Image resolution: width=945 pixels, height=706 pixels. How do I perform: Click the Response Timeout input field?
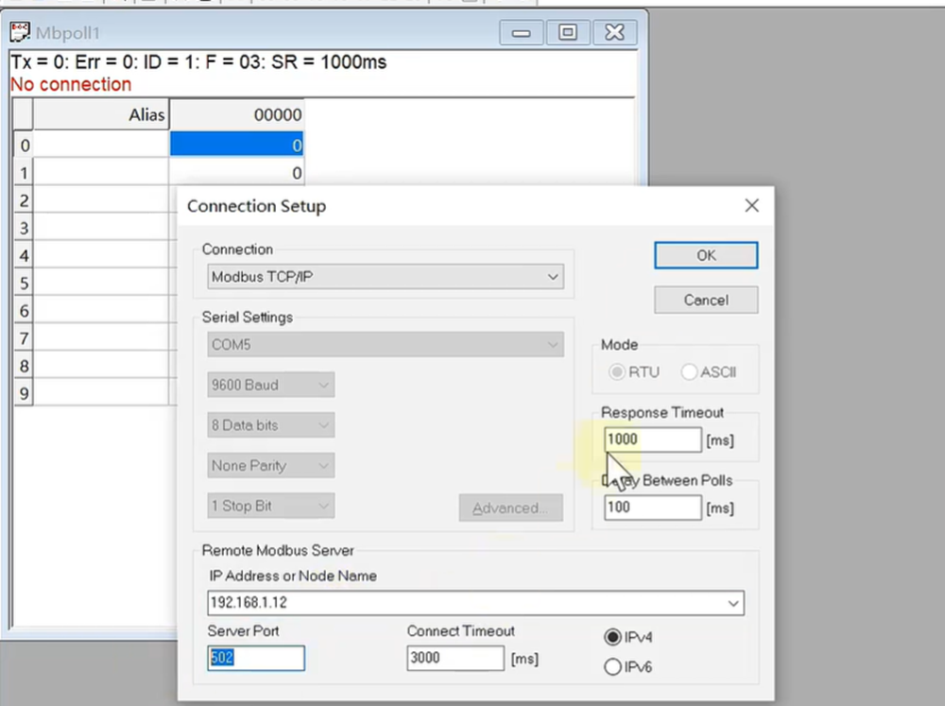(x=652, y=439)
